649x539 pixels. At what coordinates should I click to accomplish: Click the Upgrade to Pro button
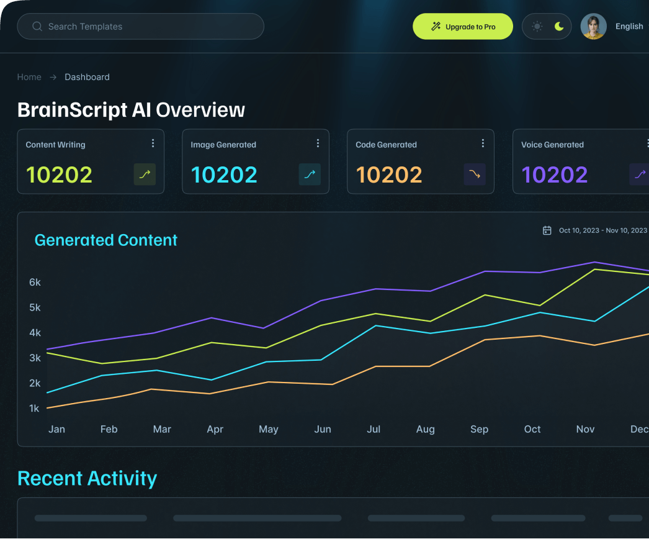click(463, 26)
